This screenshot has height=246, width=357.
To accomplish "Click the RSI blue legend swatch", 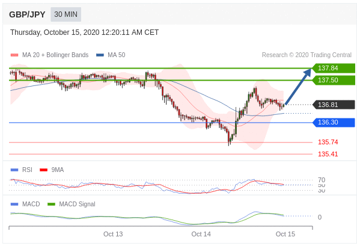I will [x=14, y=170].
